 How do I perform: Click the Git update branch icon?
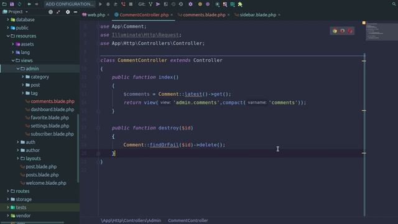[150, 4]
